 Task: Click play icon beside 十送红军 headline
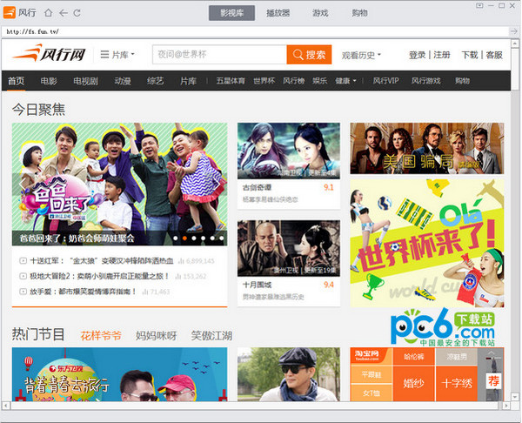pos(23,261)
